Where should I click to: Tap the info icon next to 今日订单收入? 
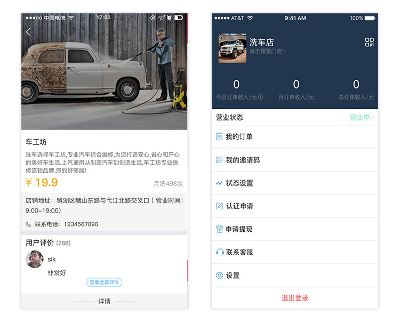260,97
